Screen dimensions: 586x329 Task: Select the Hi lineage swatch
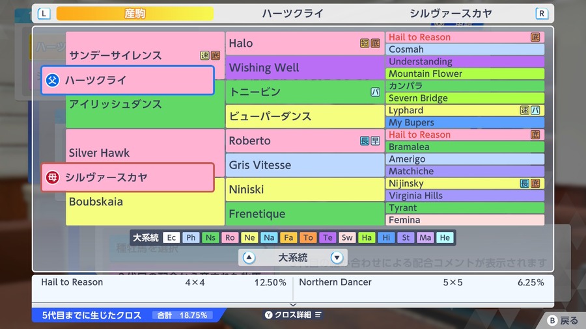[x=386, y=237]
